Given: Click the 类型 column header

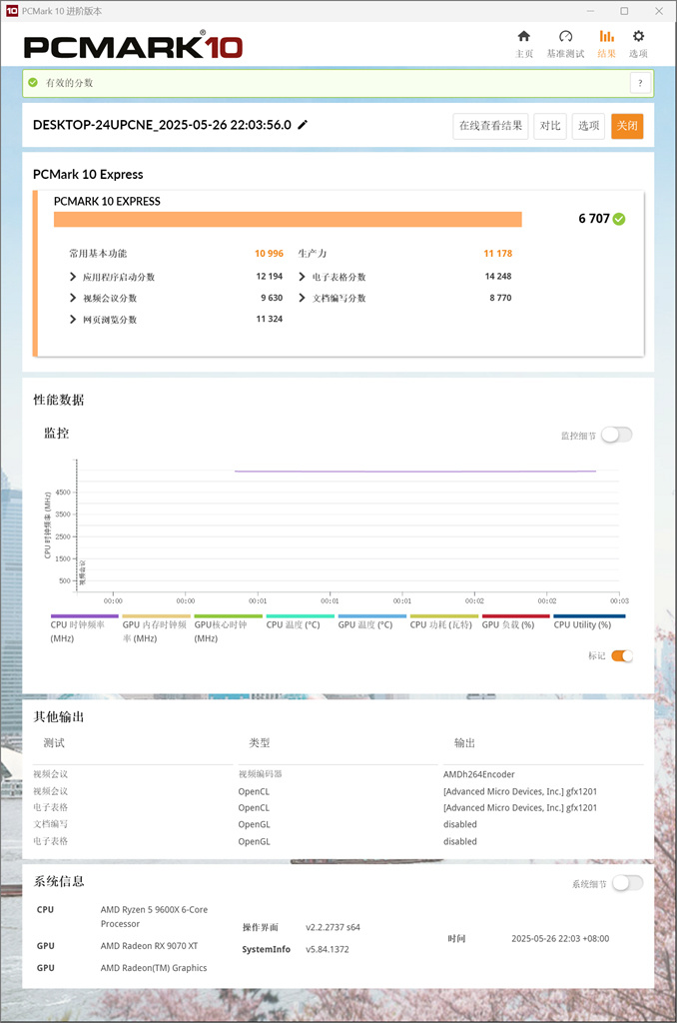Looking at the screenshot, I should (x=259, y=742).
